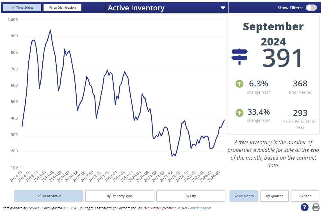Click the 2015-09 peak on the line chart
The height and width of the screenshot is (211, 322).
pyautogui.click(x=50, y=30)
